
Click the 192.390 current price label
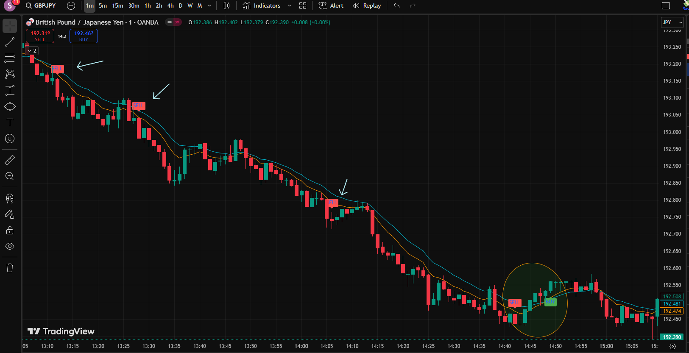tap(672, 337)
